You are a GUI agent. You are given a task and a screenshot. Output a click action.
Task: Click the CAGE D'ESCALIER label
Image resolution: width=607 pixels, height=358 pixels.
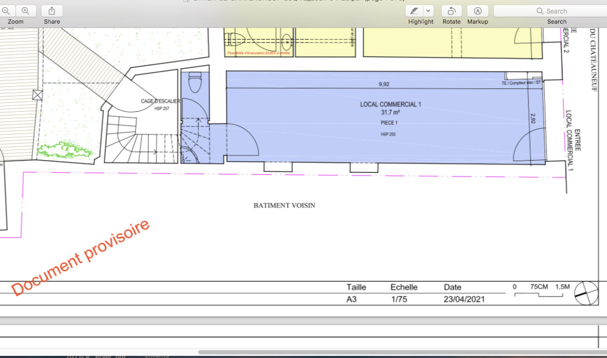pyautogui.click(x=161, y=101)
